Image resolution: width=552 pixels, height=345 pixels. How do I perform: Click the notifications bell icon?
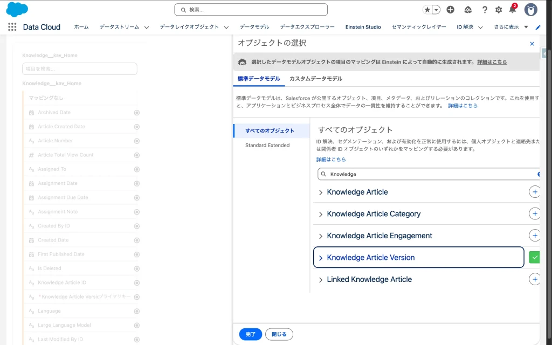(512, 10)
